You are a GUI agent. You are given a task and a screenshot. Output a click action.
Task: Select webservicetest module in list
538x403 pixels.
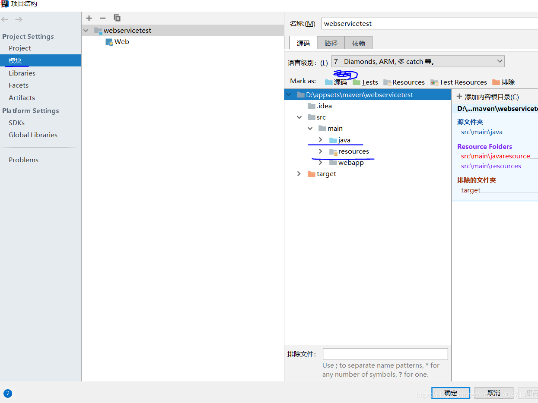tap(183, 31)
